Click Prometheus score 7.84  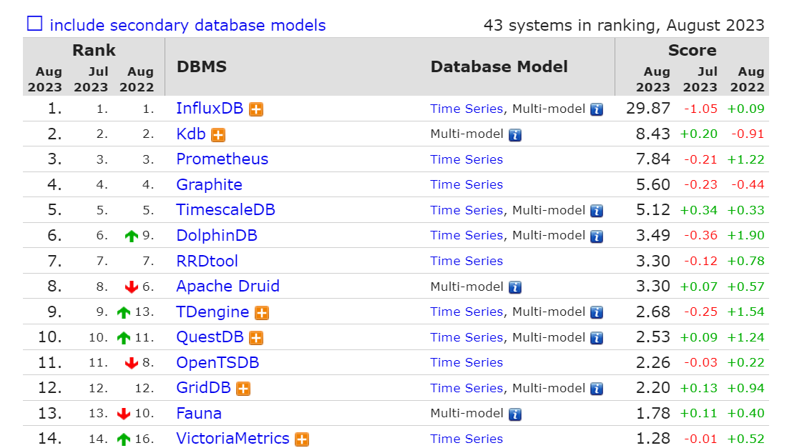click(x=653, y=159)
